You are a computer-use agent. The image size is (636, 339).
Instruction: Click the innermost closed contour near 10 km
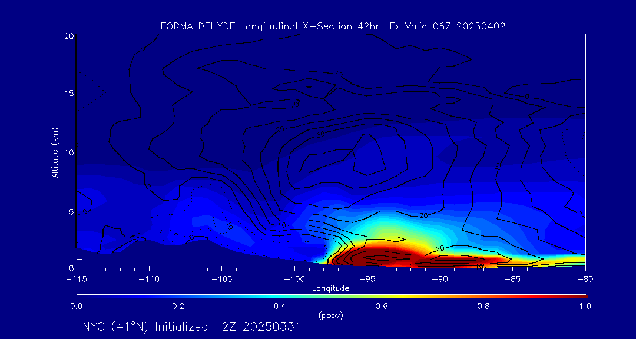(368, 155)
